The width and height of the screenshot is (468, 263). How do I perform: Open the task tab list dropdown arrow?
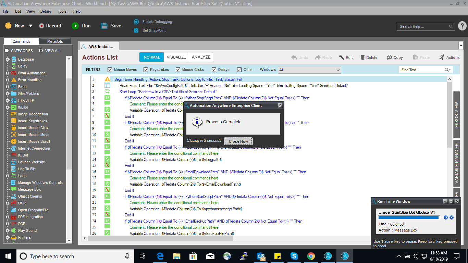point(460,46)
